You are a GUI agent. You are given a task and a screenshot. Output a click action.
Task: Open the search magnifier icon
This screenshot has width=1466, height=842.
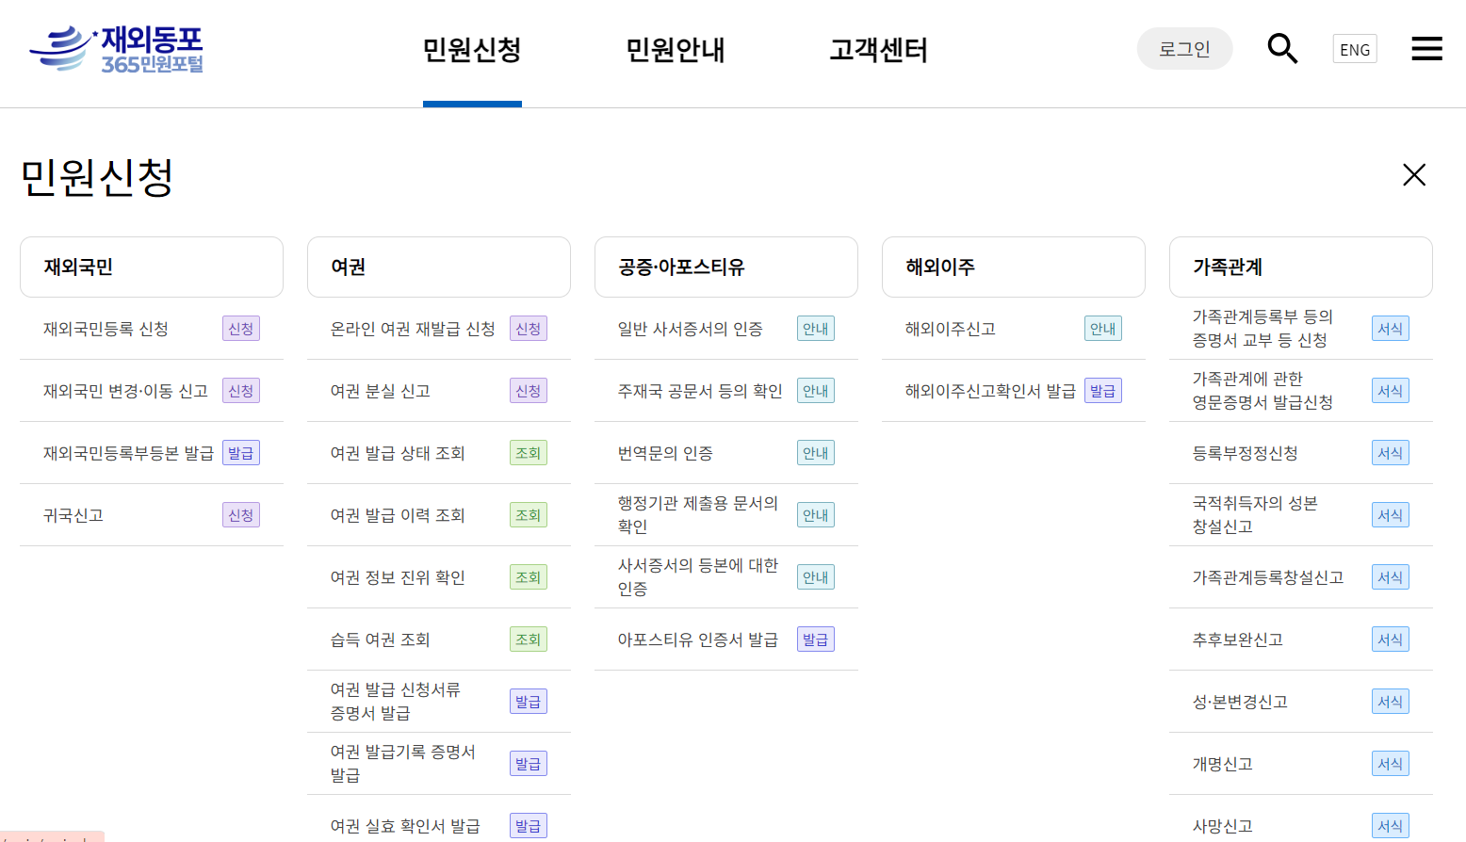tap(1282, 48)
